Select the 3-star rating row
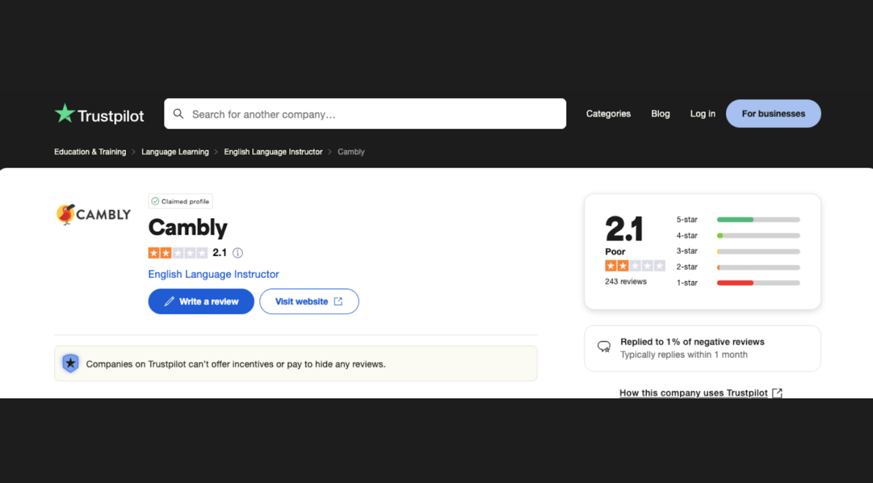The height and width of the screenshot is (483, 873). (738, 251)
